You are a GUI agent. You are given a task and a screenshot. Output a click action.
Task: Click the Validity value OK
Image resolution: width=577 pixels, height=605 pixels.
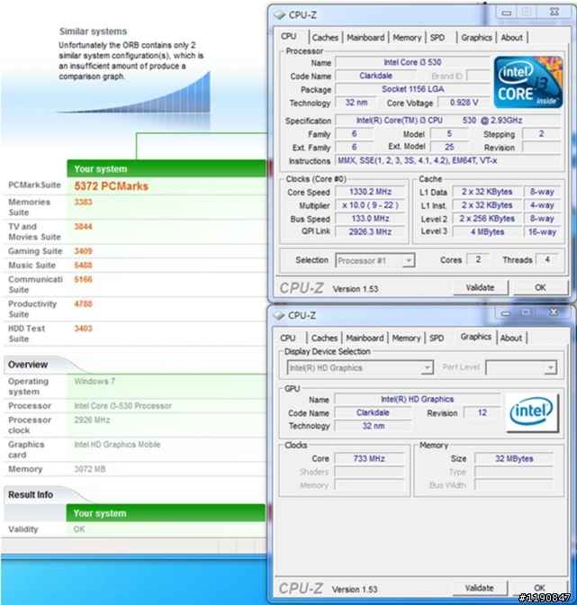(79, 529)
